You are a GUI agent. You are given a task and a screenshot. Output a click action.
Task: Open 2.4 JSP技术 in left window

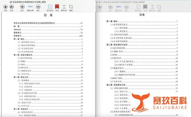coord(50,67)
